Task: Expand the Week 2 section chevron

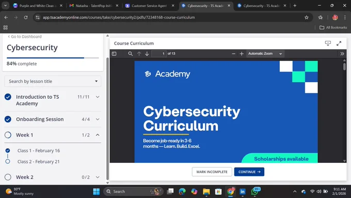Action: point(98,177)
